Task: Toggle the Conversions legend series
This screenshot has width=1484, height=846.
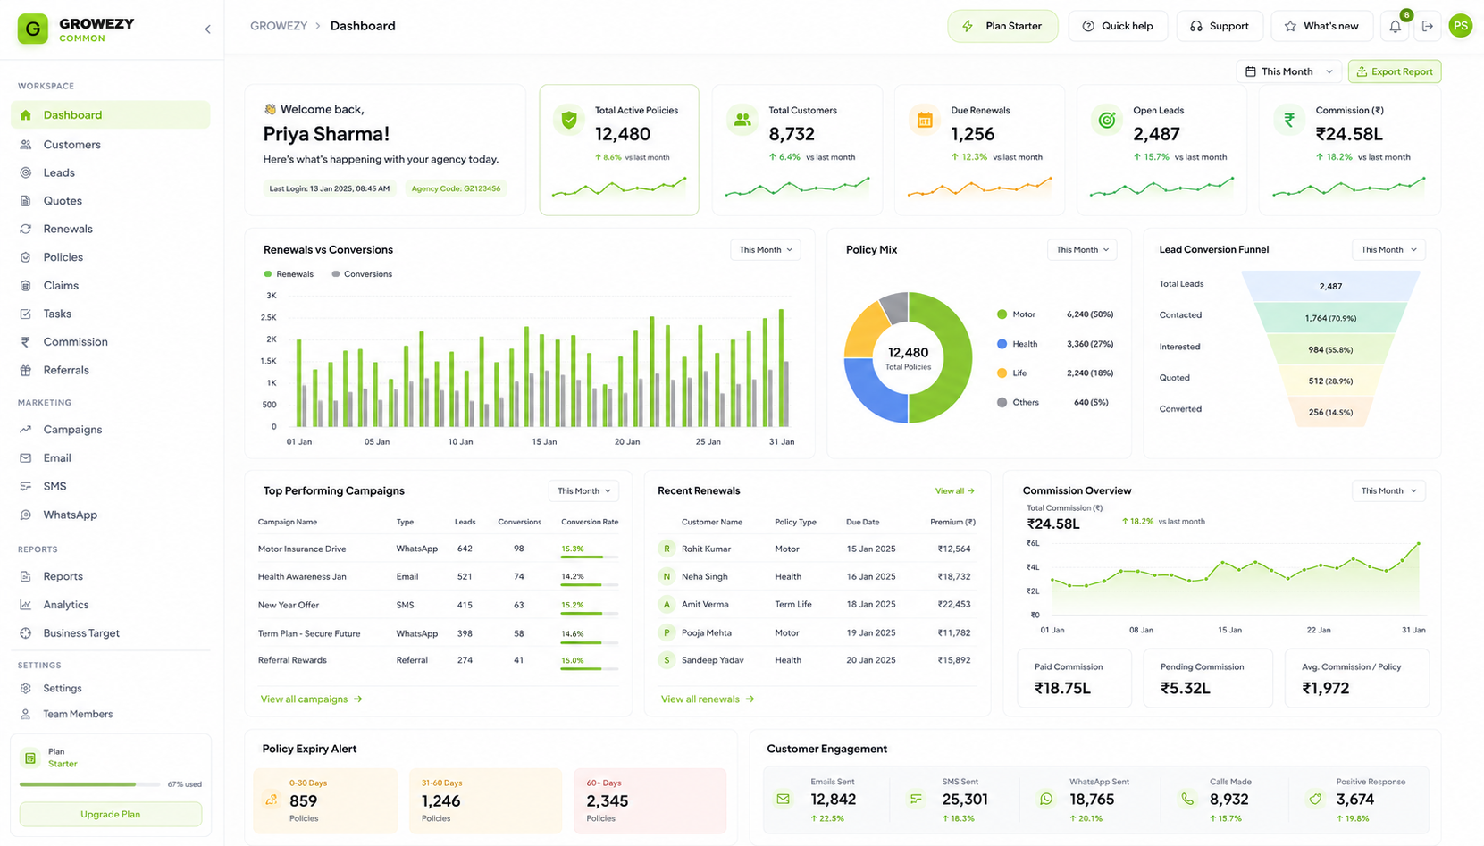Action: click(362, 274)
